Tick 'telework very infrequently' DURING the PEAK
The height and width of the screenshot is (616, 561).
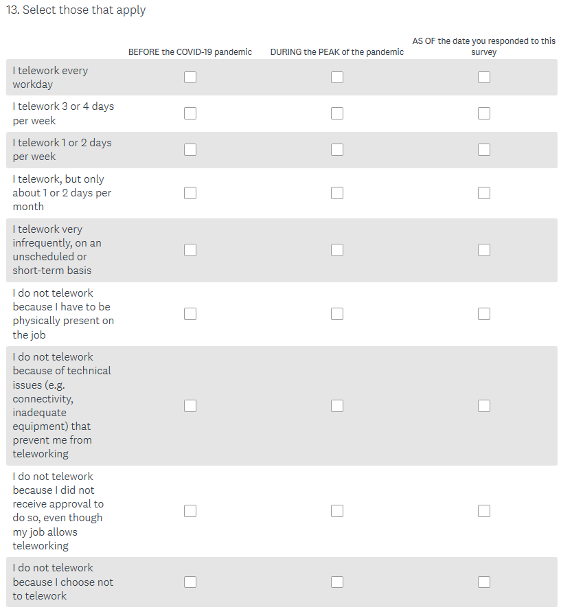tap(337, 250)
